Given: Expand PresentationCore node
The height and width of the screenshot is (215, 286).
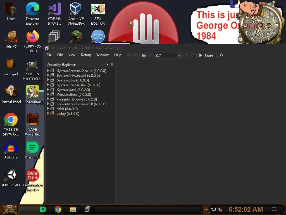Looking at the screenshot, I should coord(48,99).
